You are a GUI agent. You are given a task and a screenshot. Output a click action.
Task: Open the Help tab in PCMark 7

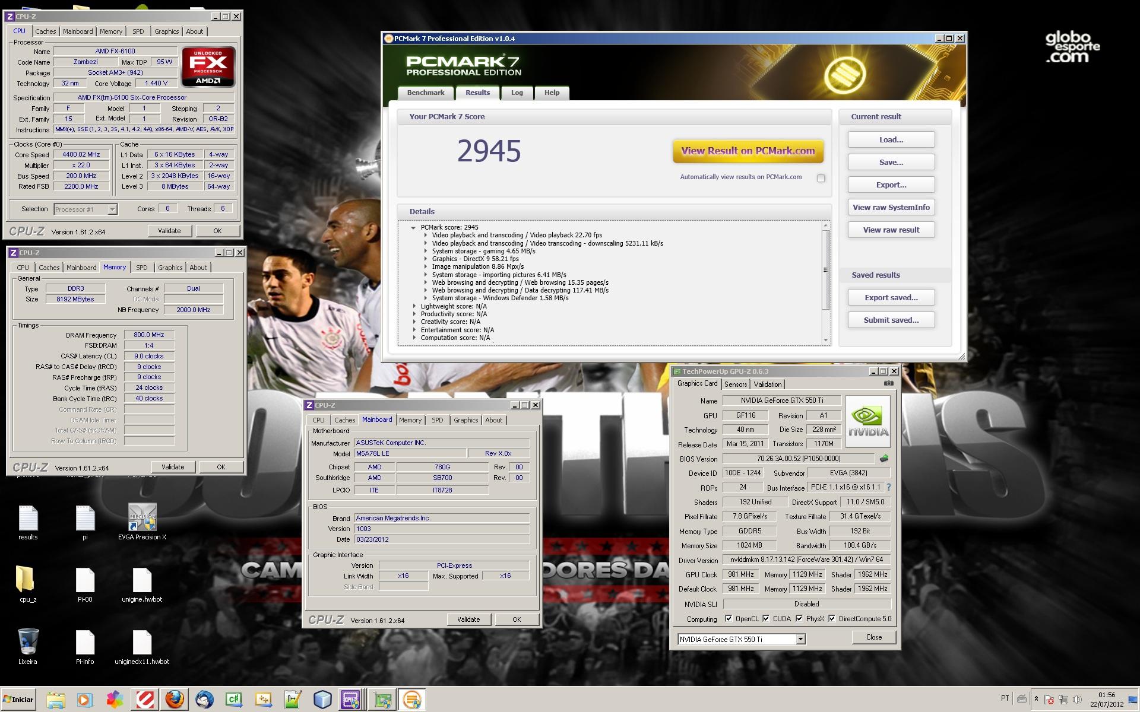552,93
